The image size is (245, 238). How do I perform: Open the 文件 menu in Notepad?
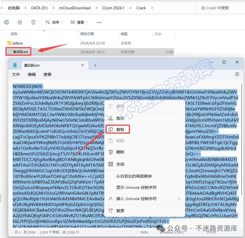16,74
